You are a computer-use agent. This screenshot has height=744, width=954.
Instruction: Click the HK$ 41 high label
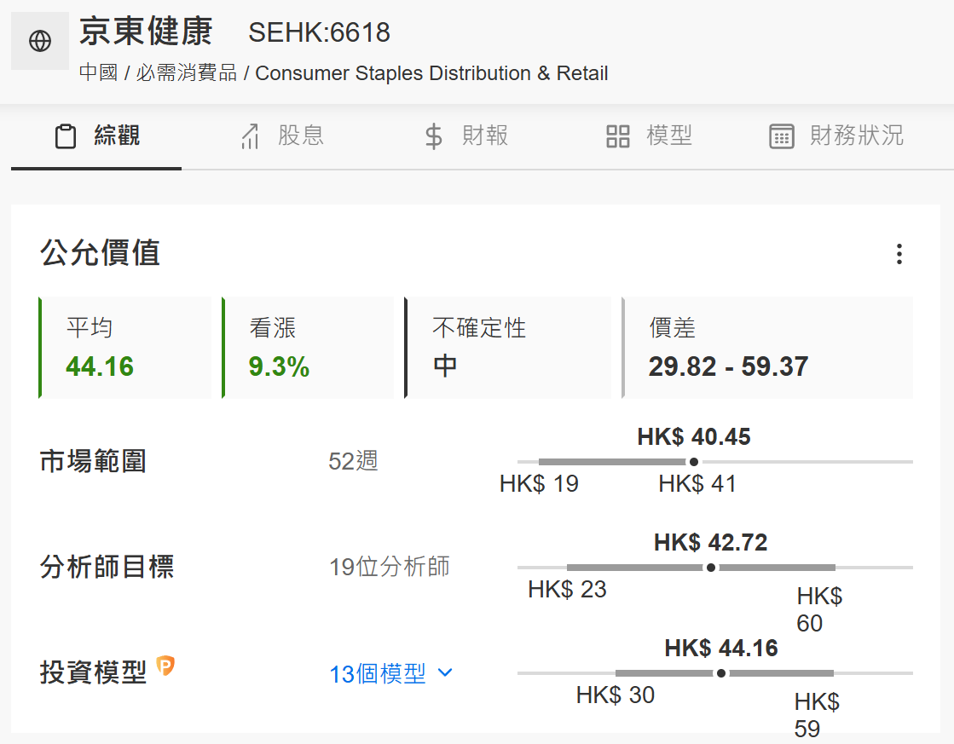click(697, 484)
